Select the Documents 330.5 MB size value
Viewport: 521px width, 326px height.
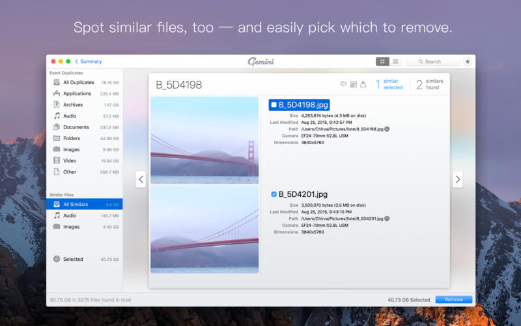(x=109, y=127)
